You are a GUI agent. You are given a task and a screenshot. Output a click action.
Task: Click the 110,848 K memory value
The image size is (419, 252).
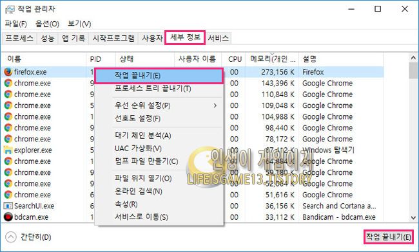coord(278,94)
